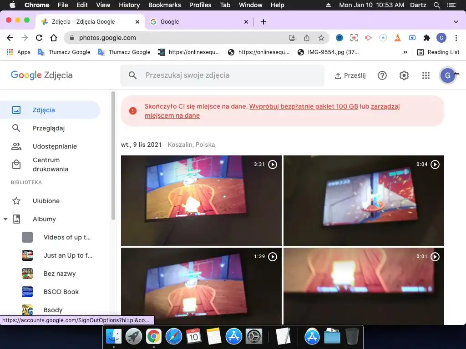Click the install app icon in address bar

292,38
